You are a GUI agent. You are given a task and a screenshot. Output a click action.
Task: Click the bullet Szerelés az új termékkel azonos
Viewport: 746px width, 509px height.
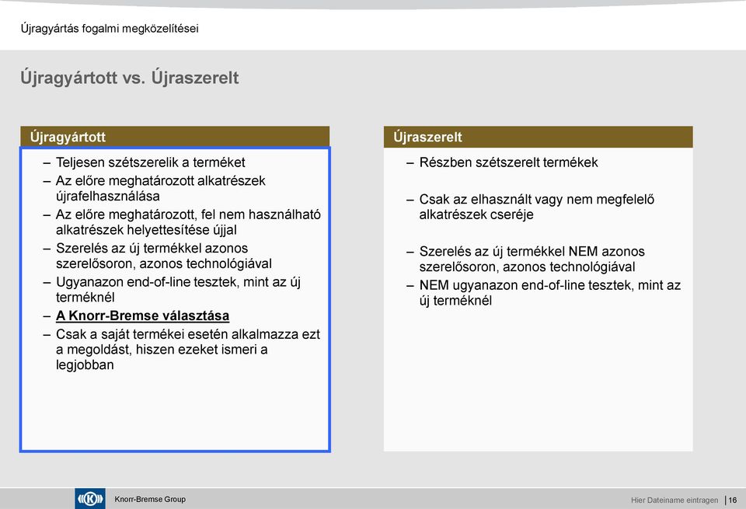(x=164, y=256)
